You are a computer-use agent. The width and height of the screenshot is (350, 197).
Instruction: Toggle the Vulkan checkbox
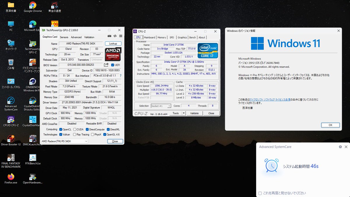click(61, 135)
